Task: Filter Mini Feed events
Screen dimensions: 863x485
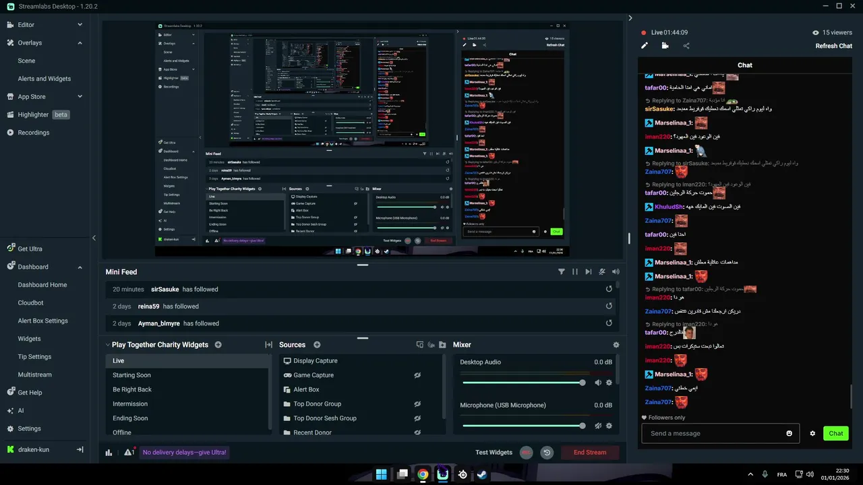Action: pyautogui.click(x=561, y=272)
